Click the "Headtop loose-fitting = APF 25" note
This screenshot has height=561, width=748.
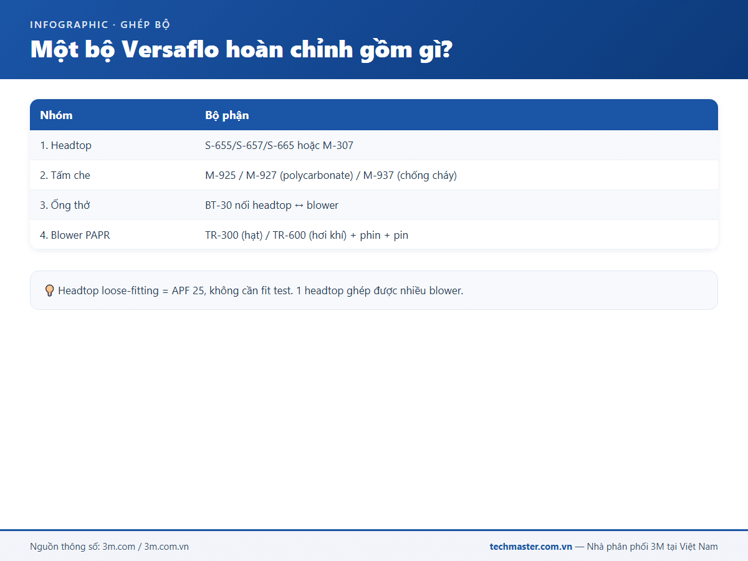point(261,290)
